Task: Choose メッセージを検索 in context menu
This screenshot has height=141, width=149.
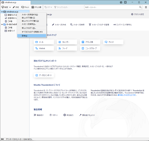Action: pyautogui.click(x=32, y=24)
